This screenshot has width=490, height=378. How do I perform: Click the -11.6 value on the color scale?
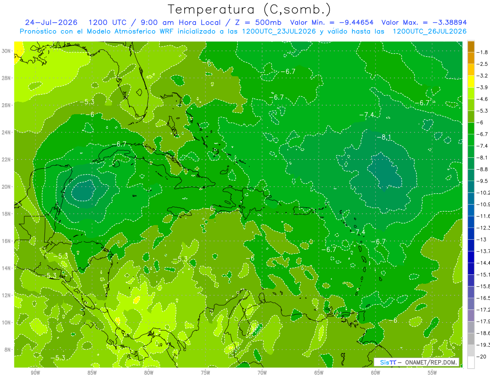click(x=483, y=216)
